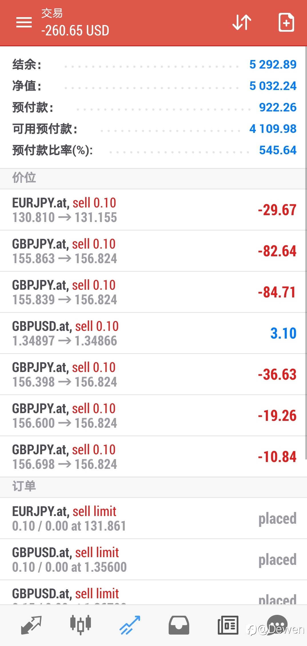Create a new order with plus icon
The height and width of the screenshot is (646, 307).
pos(286,22)
